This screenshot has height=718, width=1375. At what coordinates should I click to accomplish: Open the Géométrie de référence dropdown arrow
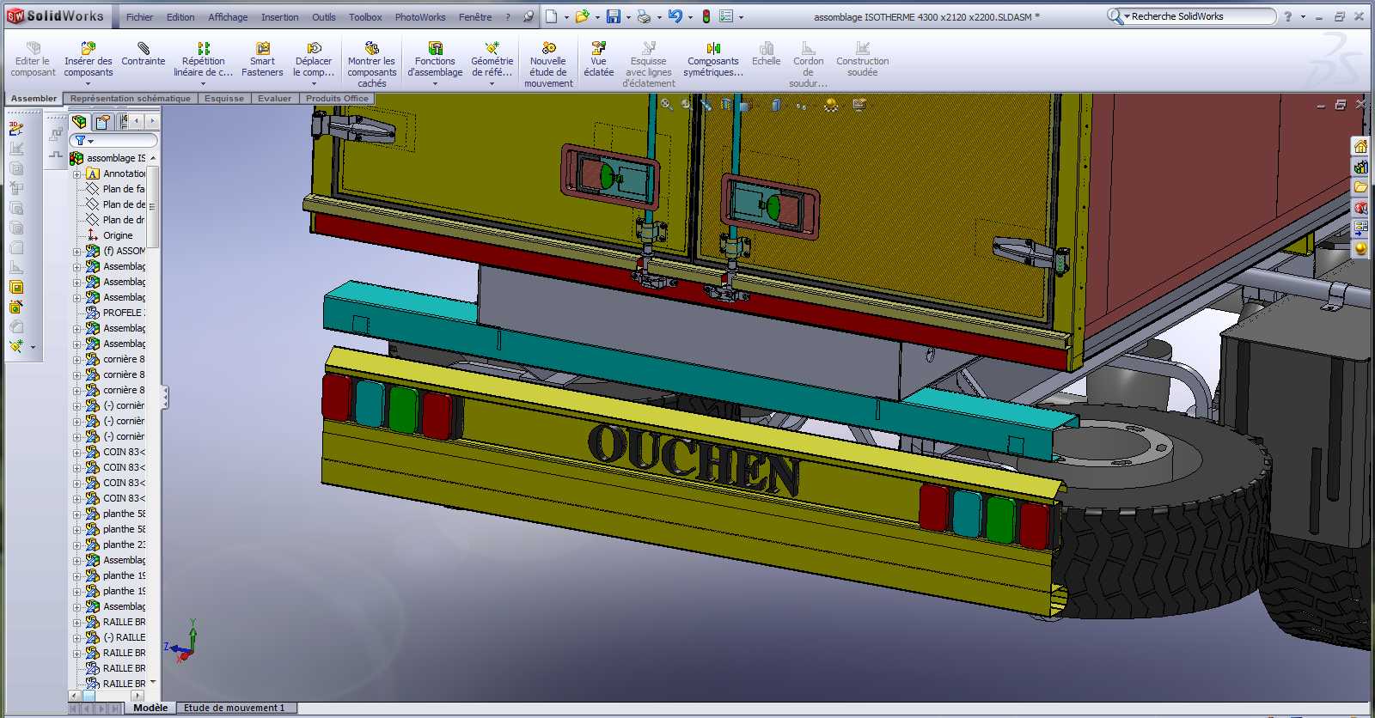click(x=492, y=84)
